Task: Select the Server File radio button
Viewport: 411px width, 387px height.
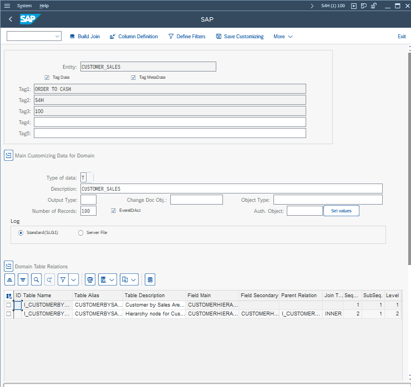Action: pyautogui.click(x=81, y=233)
